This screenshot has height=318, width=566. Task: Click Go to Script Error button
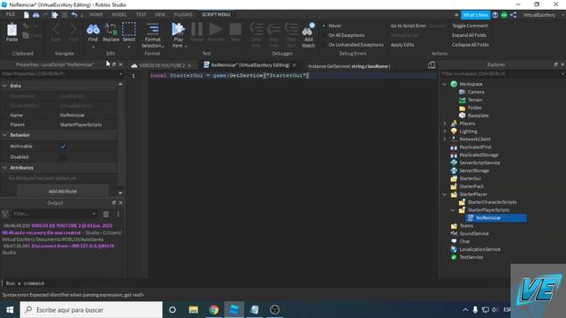pos(409,26)
